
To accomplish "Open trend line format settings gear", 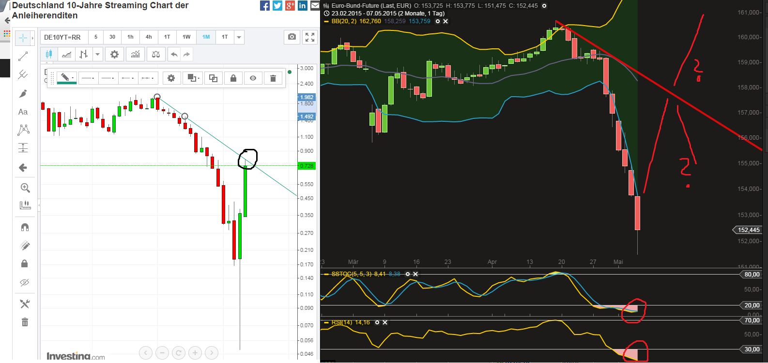I will tap(171, 78).
